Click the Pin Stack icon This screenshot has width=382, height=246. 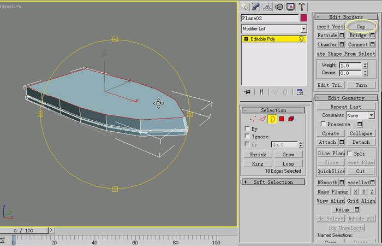pyautogui.click(x=247, y=92)
